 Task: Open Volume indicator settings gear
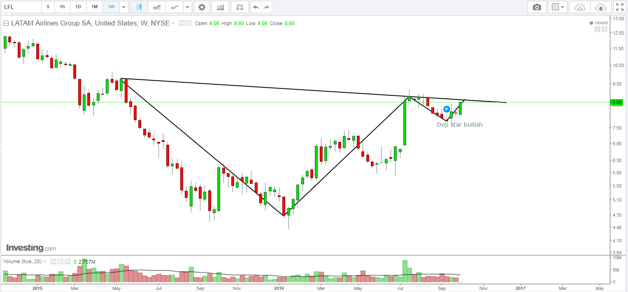pyautogui.click(x=60, y=262)
